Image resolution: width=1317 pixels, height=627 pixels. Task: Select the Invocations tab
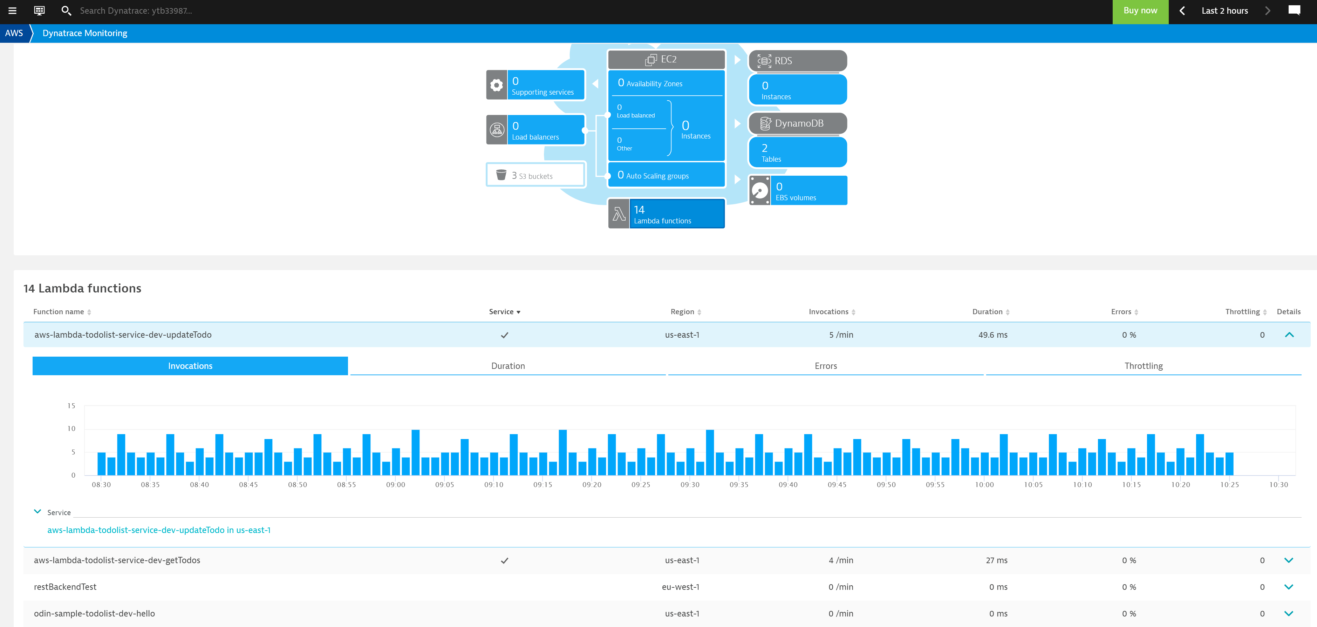190,366
